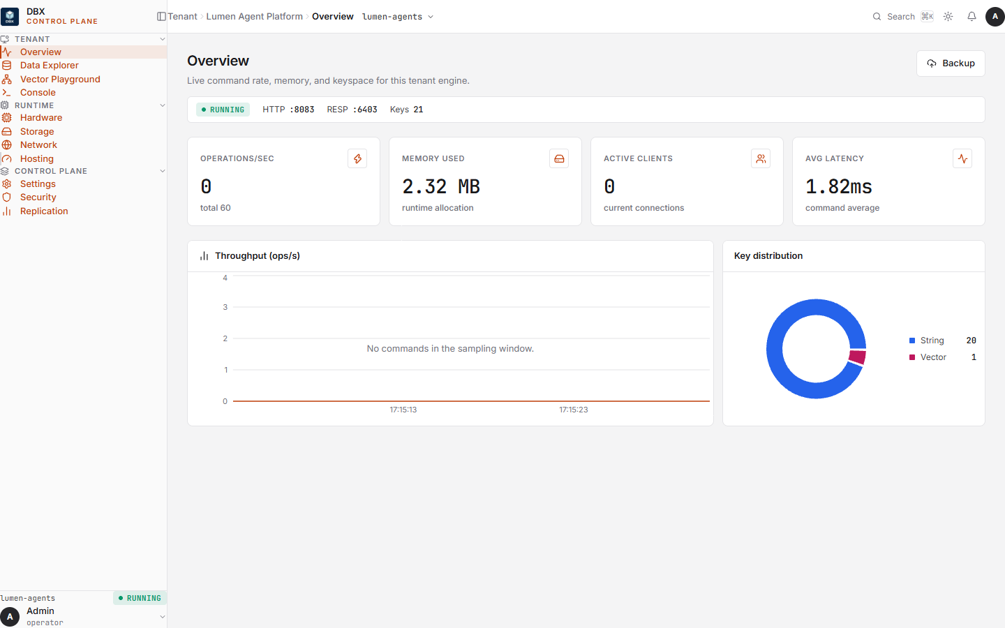This screenshot has width=1005, height=628.
Task: Toggle light/dark theme
Action: point(948,17)
